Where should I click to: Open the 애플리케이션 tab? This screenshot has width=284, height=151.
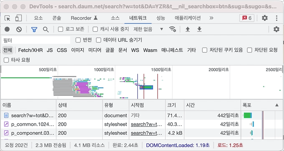[x=188, y=18]
